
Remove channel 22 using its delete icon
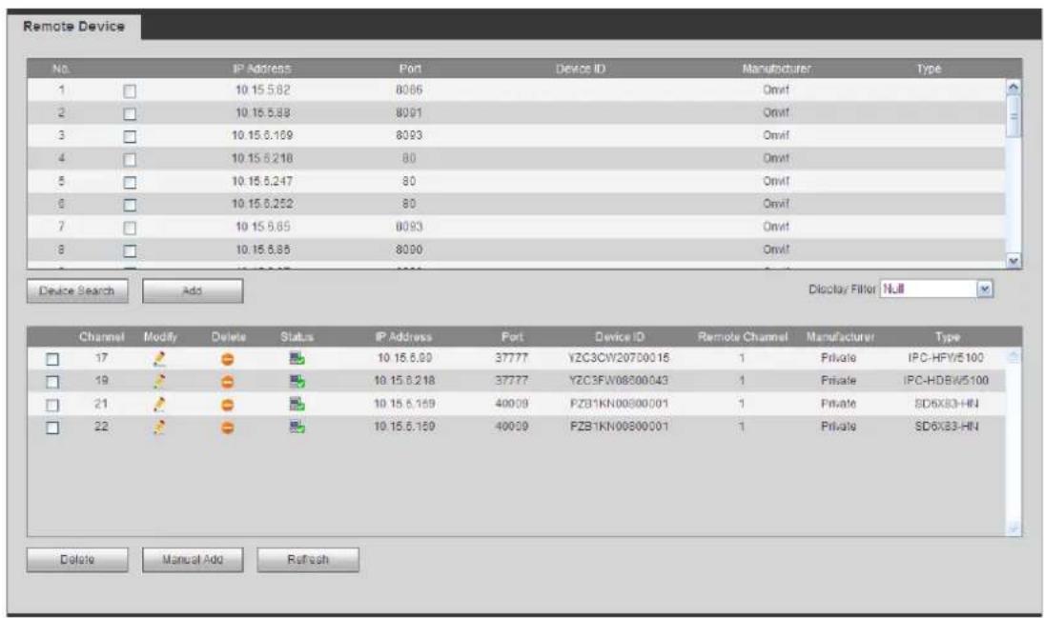228,428
